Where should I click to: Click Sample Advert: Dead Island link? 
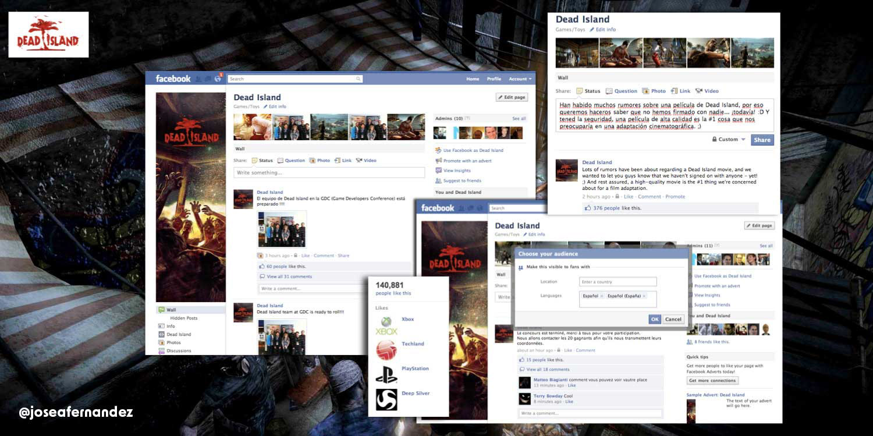pos(715,395)
